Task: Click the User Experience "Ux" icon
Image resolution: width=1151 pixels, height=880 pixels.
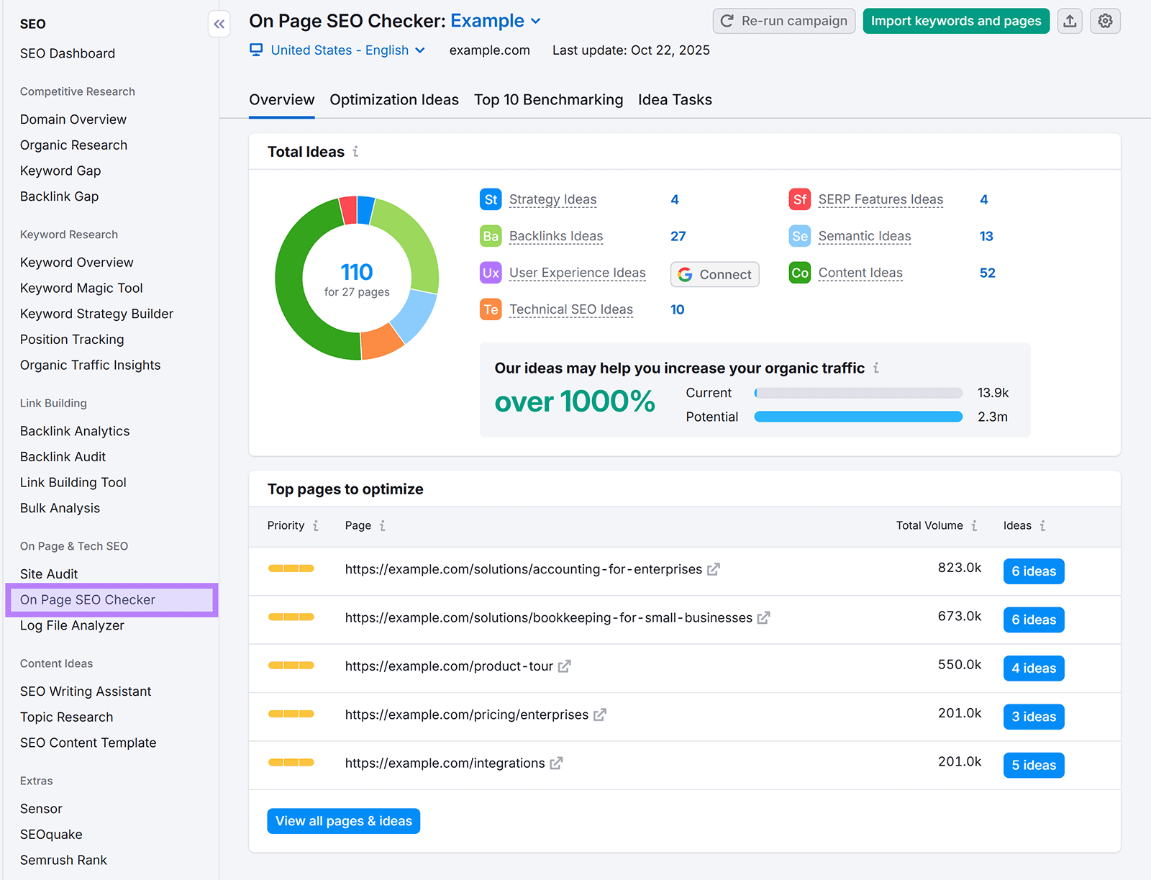Action: pos(490,273)
